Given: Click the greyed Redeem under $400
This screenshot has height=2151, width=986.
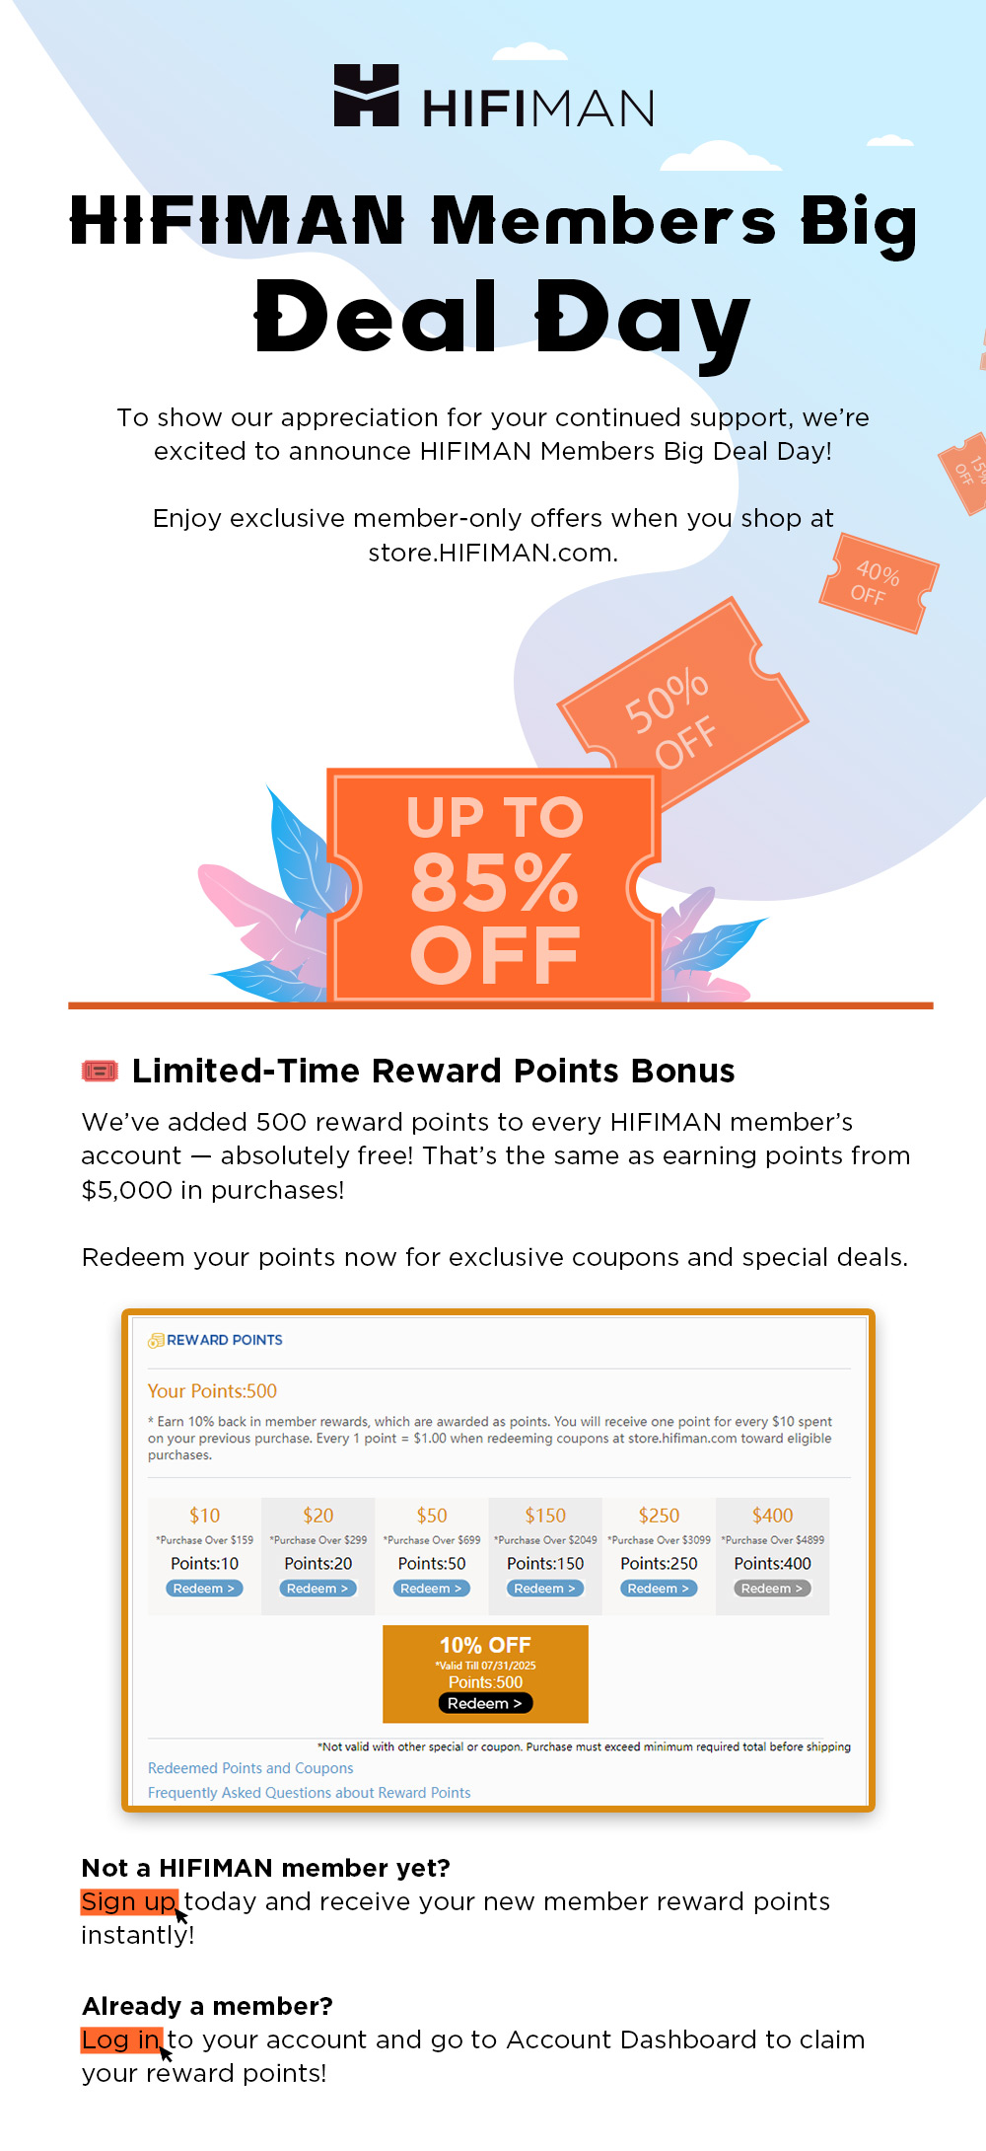Looking at the screenshot, I should (772, 1589).
